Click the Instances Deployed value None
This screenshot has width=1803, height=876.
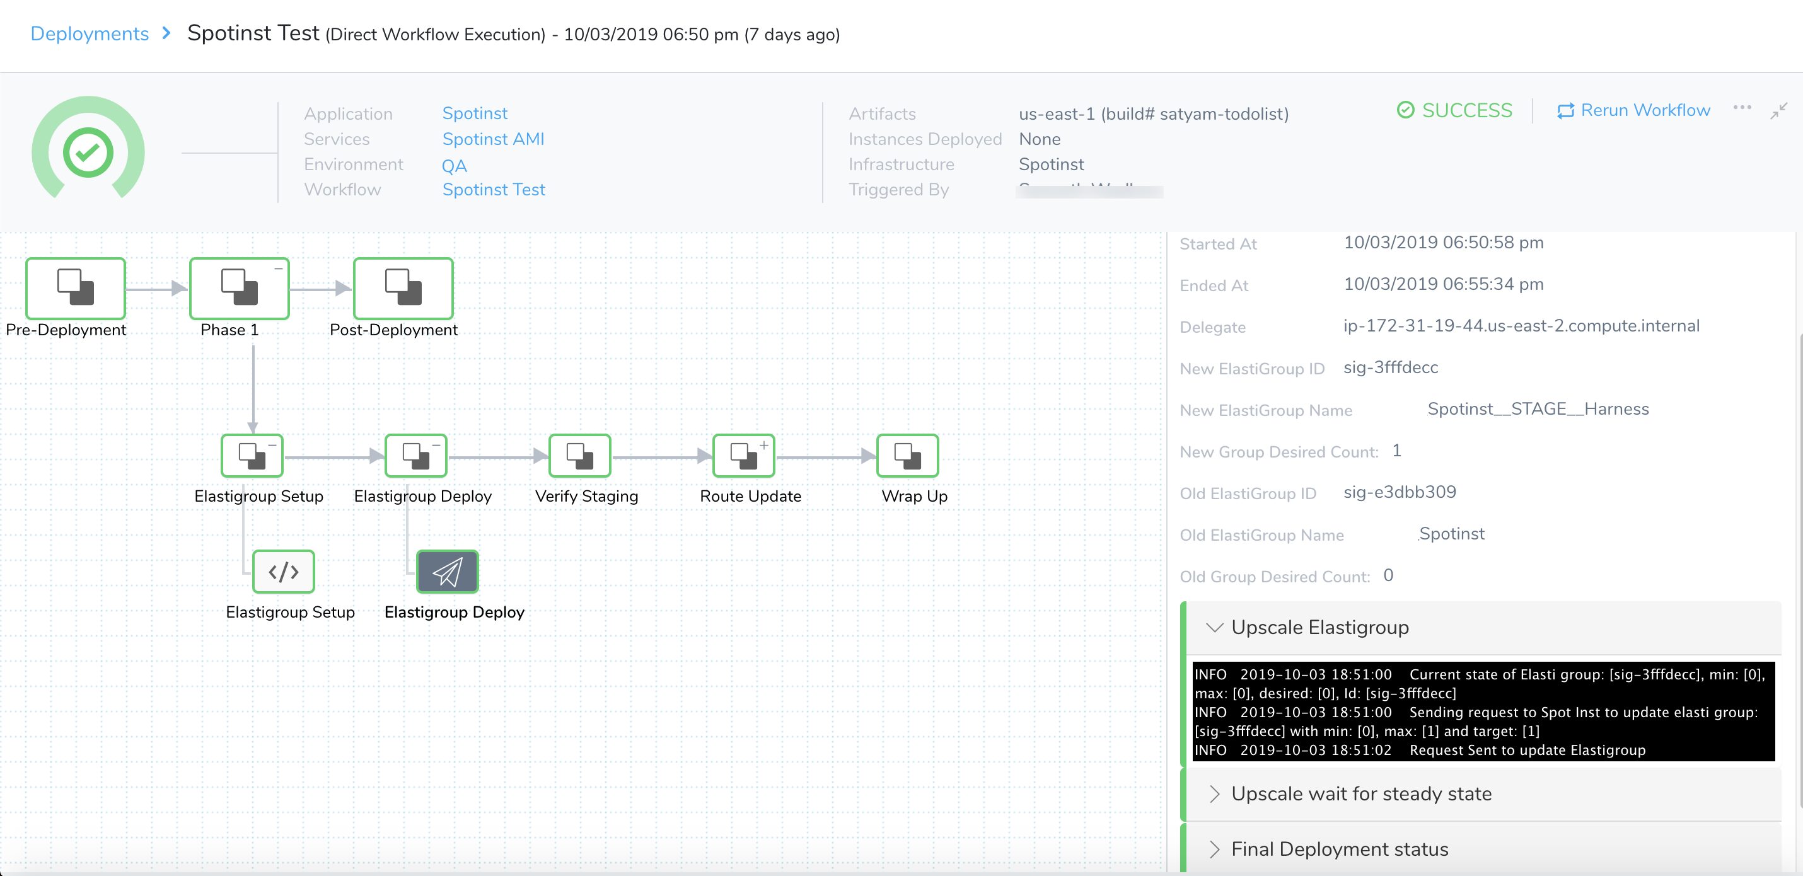click(1040, 139)
